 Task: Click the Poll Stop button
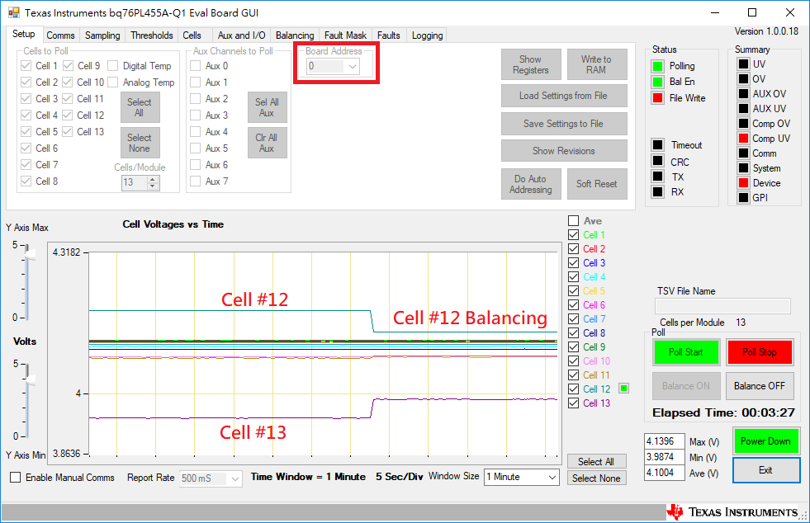pos(760,352)
